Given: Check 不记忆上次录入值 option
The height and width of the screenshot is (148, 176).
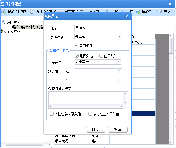Looking at the screenshot, I should [90, 114].
